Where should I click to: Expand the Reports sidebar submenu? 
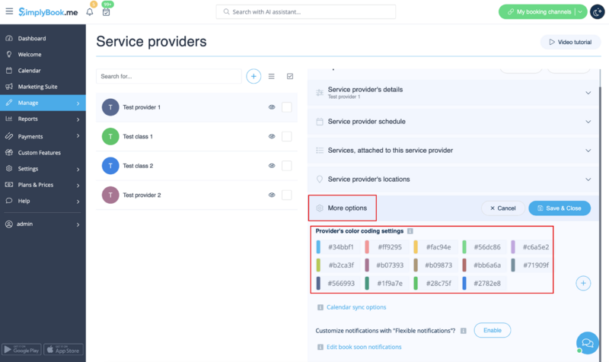(x=78, y=119)
